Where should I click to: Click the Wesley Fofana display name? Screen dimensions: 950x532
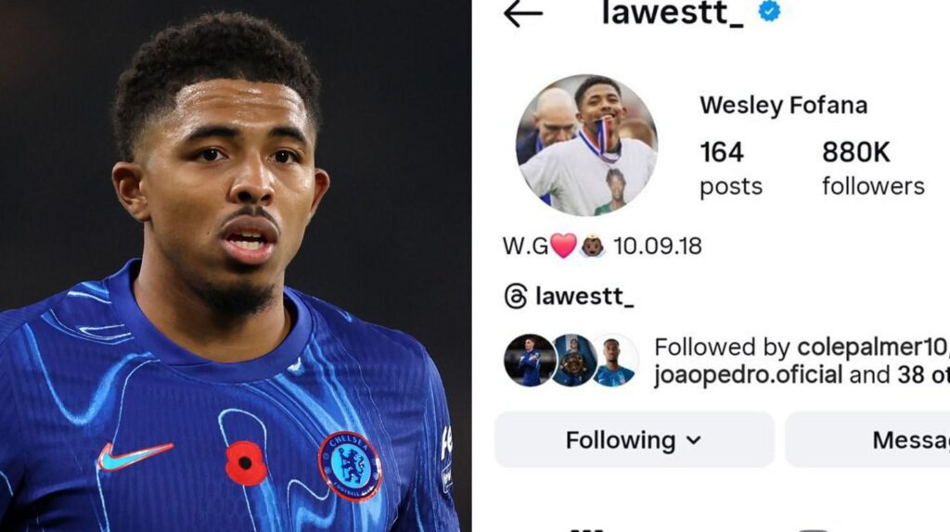point(783,106)
